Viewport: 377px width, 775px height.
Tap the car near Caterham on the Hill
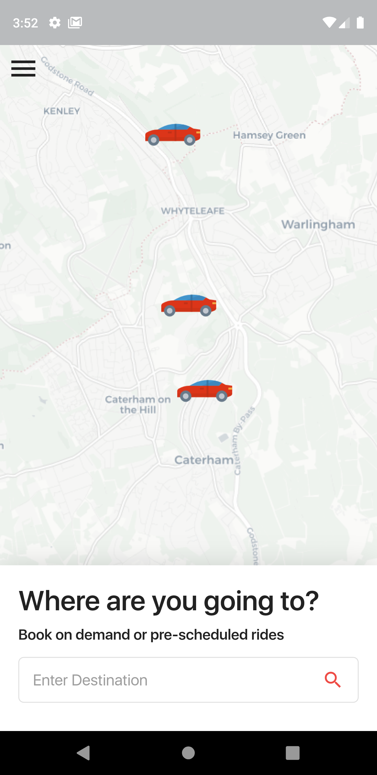(204, 391)
